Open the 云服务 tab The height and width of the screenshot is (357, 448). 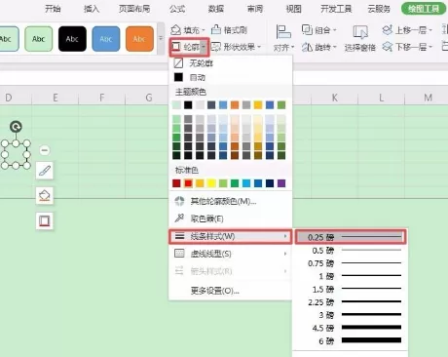379,9
